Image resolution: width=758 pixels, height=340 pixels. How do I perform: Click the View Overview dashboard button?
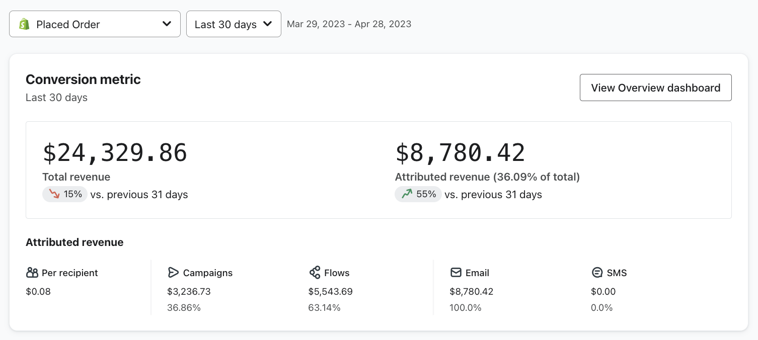tap(655, 88)
